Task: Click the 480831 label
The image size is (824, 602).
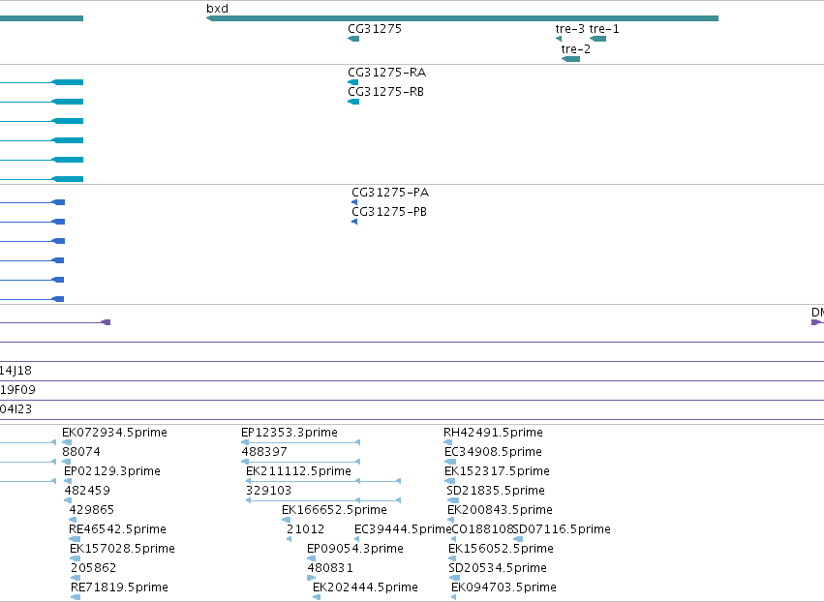Action: (x=330, y=568)
